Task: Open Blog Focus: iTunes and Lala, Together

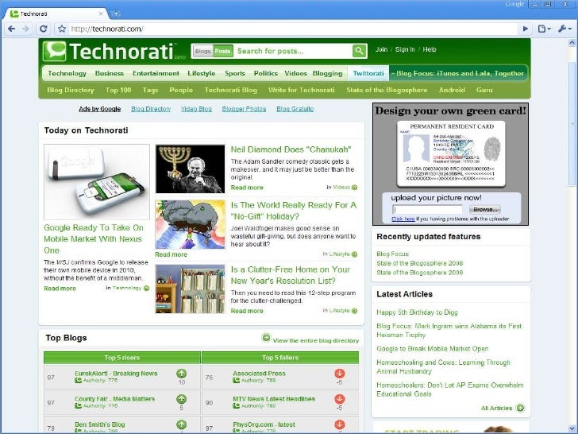Action: [460, 73]
